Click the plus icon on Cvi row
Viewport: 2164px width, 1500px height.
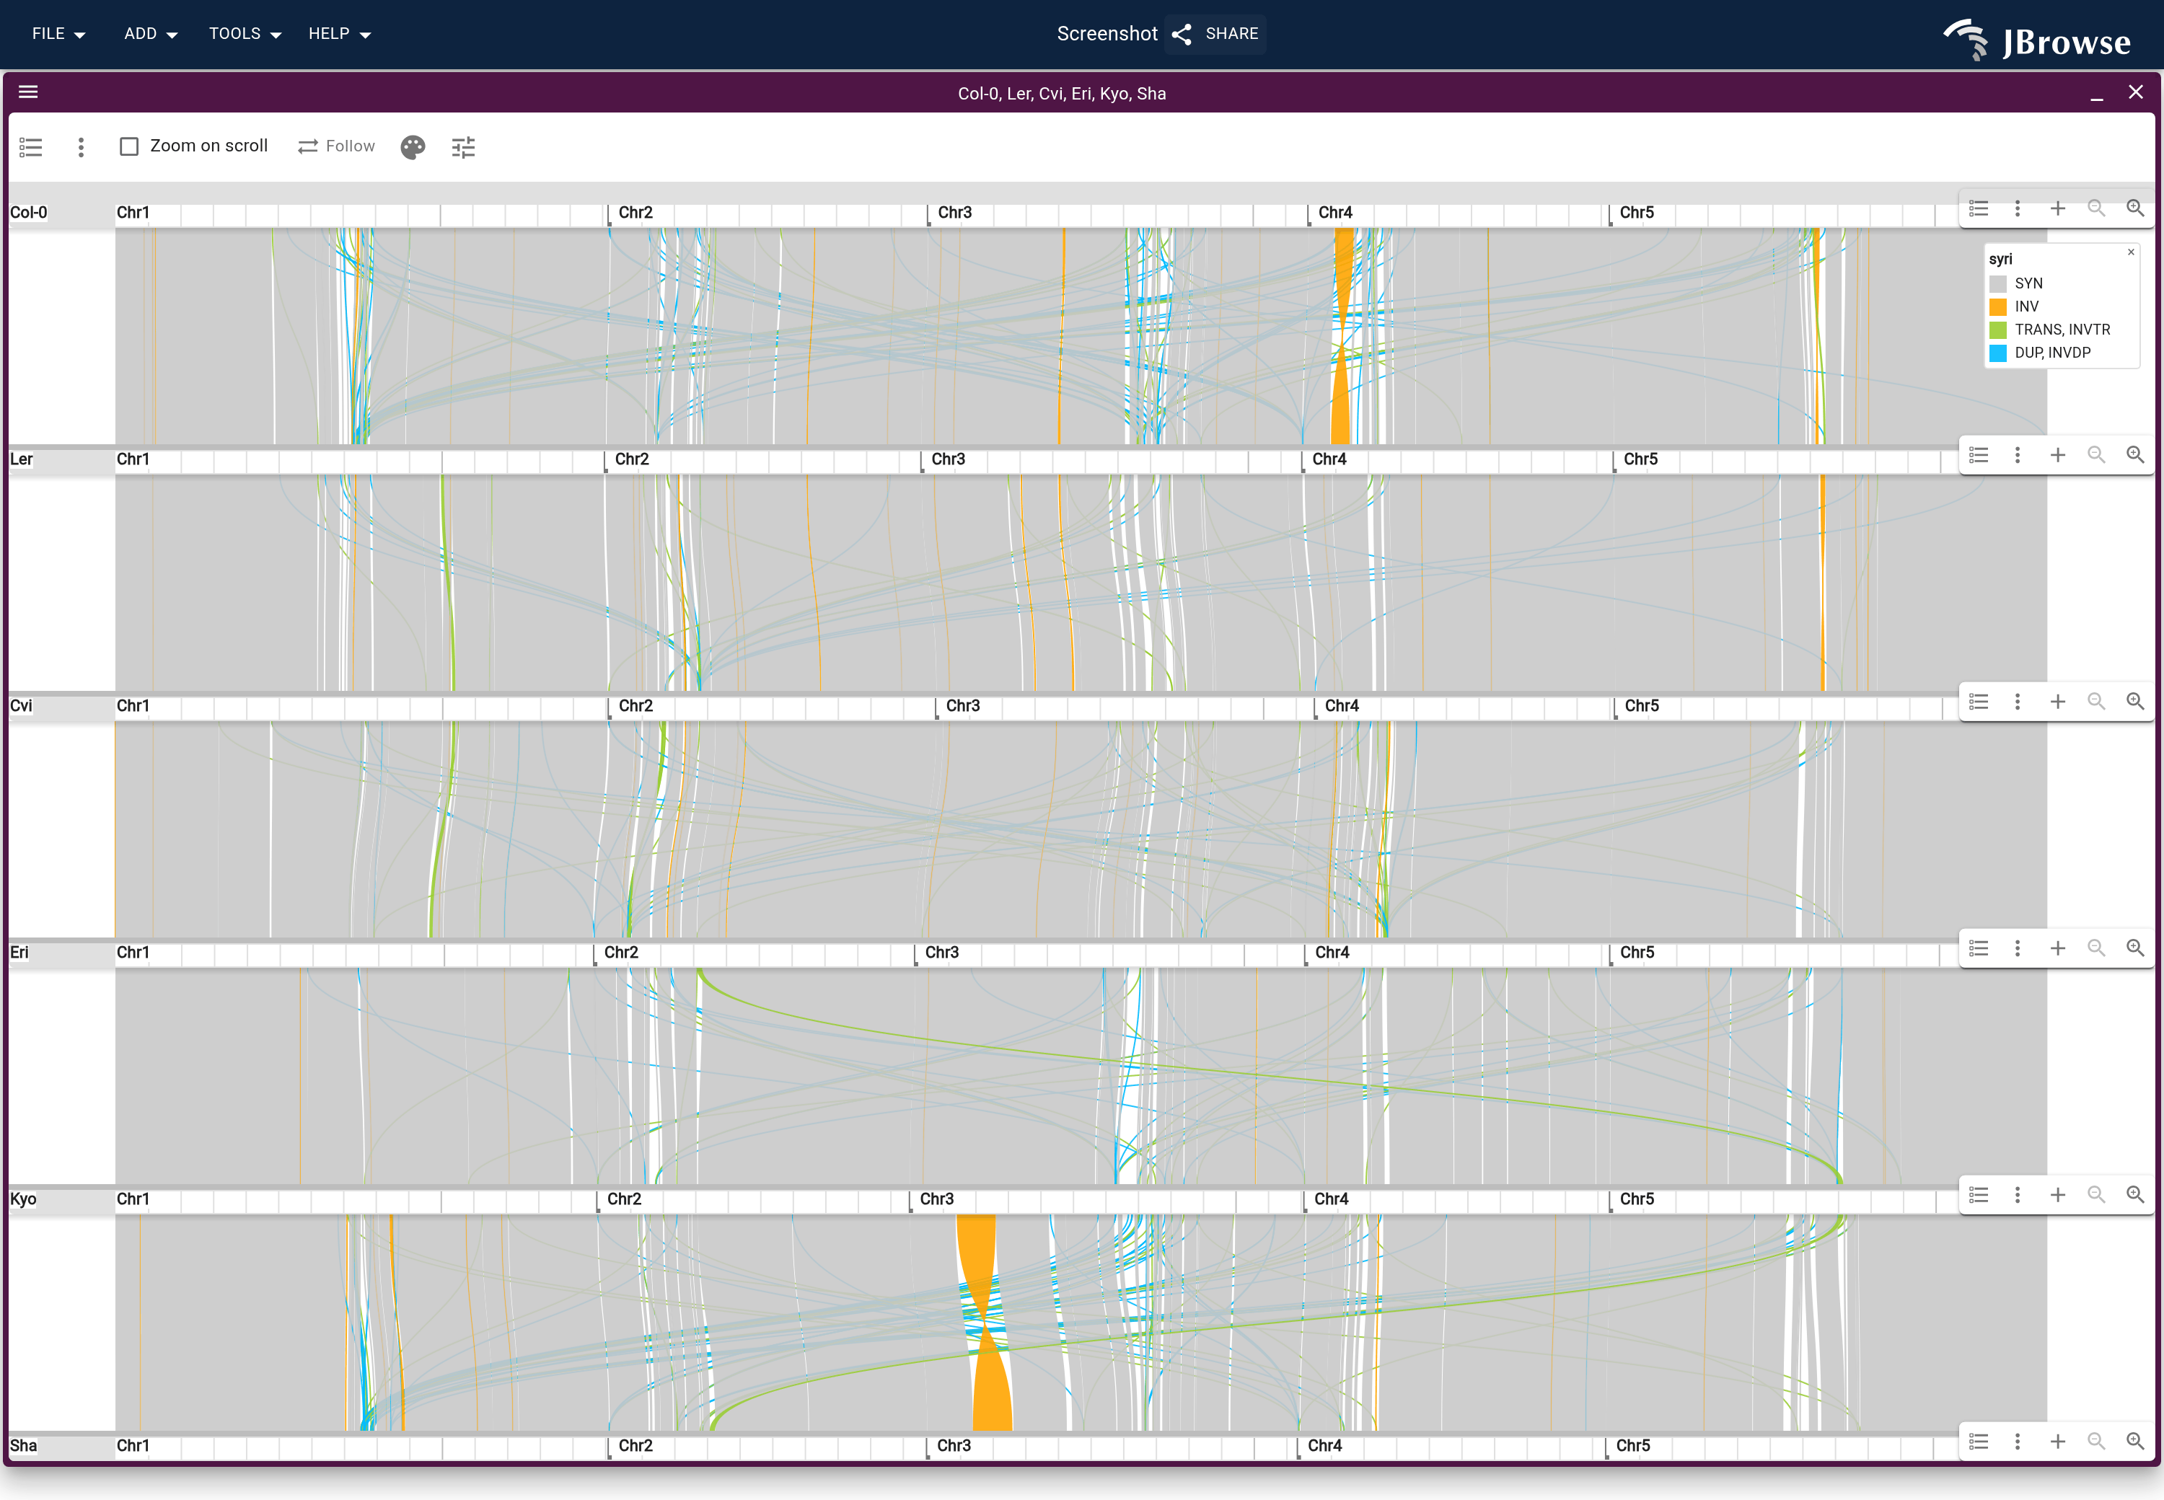(x=2058, y=702)
